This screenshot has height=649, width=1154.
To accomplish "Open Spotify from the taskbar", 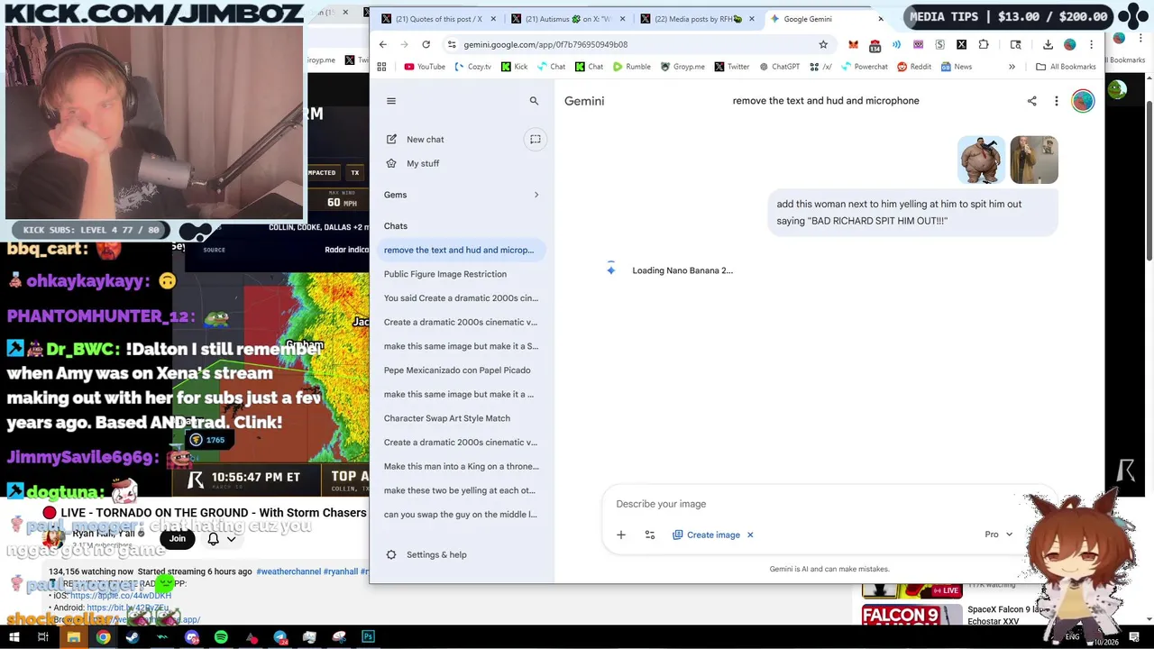I will (x=221, y=637).
